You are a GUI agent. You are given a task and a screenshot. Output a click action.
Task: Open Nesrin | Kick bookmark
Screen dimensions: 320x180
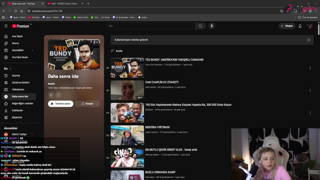point(81,17)
